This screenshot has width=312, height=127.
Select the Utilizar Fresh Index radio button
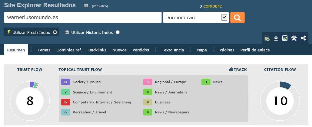click(x=55, y=32)
